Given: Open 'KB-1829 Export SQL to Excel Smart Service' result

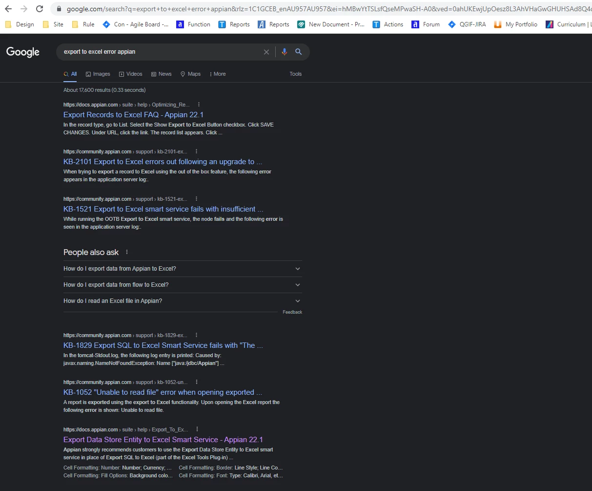Looking at the screenshot, I should [x=163, y=345].
